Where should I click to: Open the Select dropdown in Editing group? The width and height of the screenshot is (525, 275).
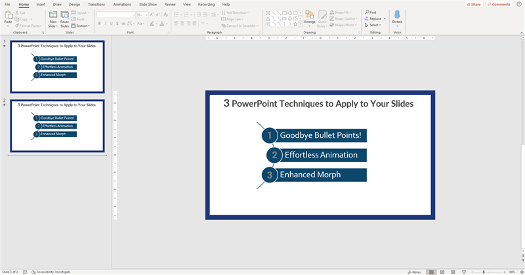(374, 25)
